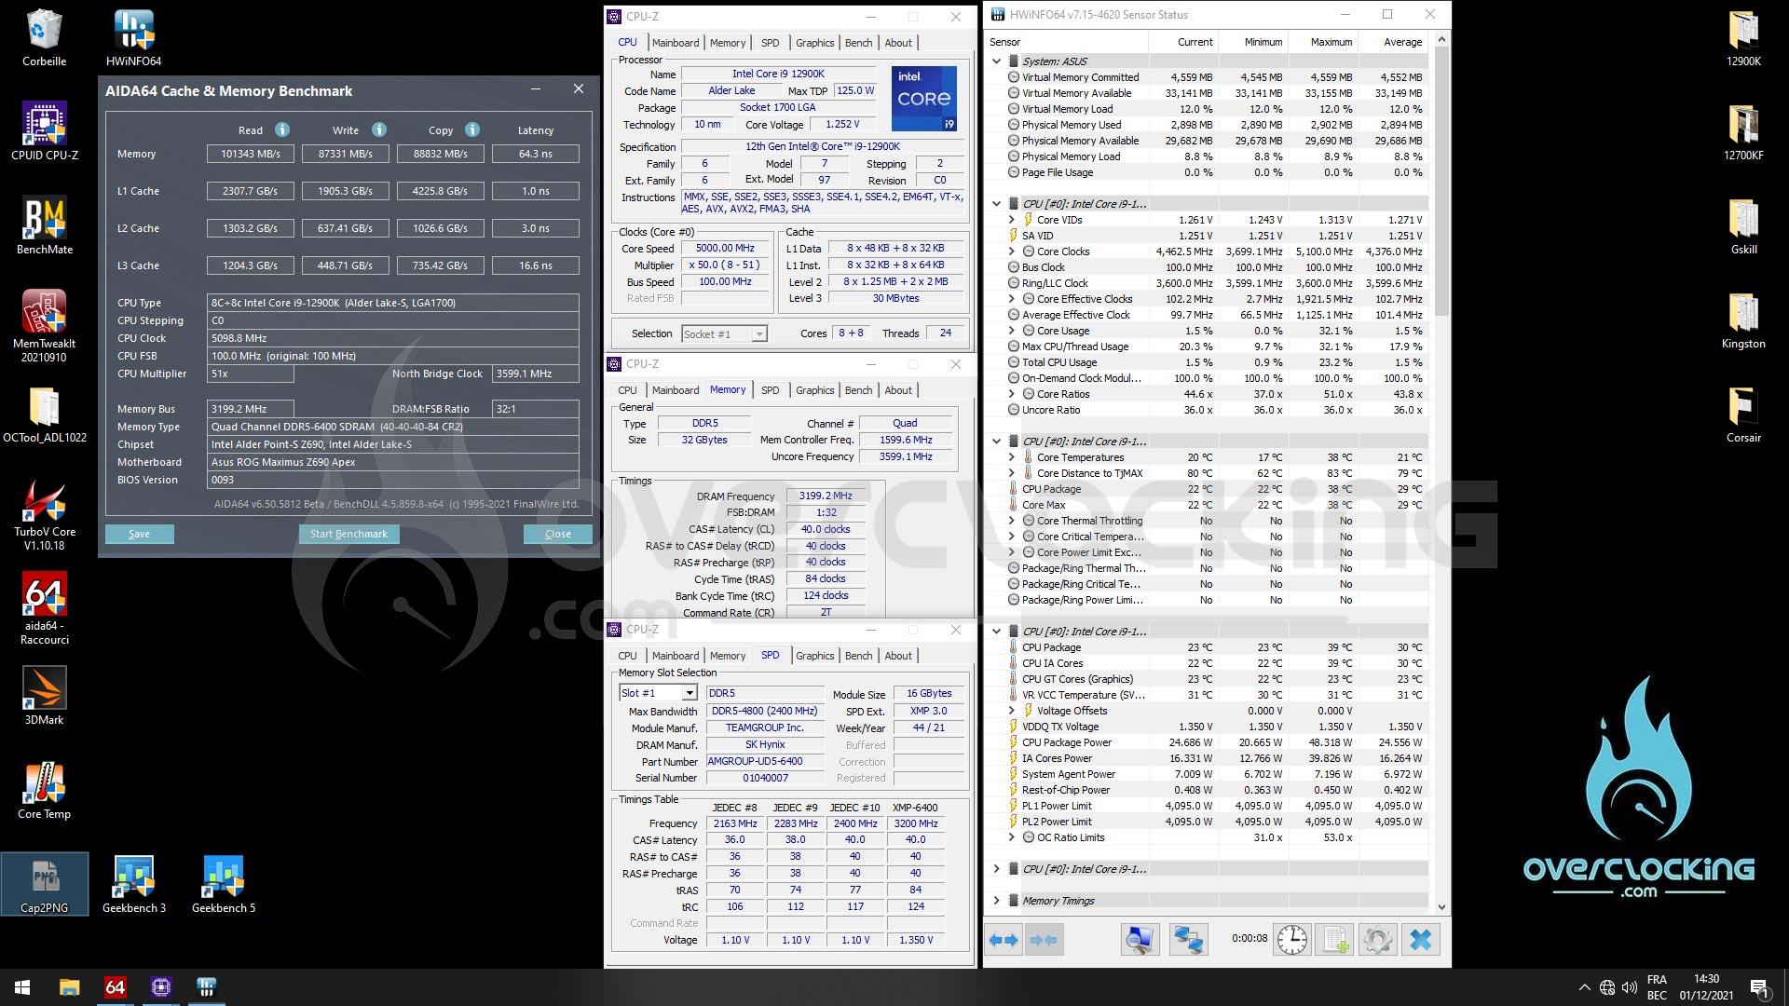Image resolution: width=1789 pixels, height=1006 pixels.
Task: Open Slot #1 dropdown in CPU-Z SPD window
Action: pos(690,693)
